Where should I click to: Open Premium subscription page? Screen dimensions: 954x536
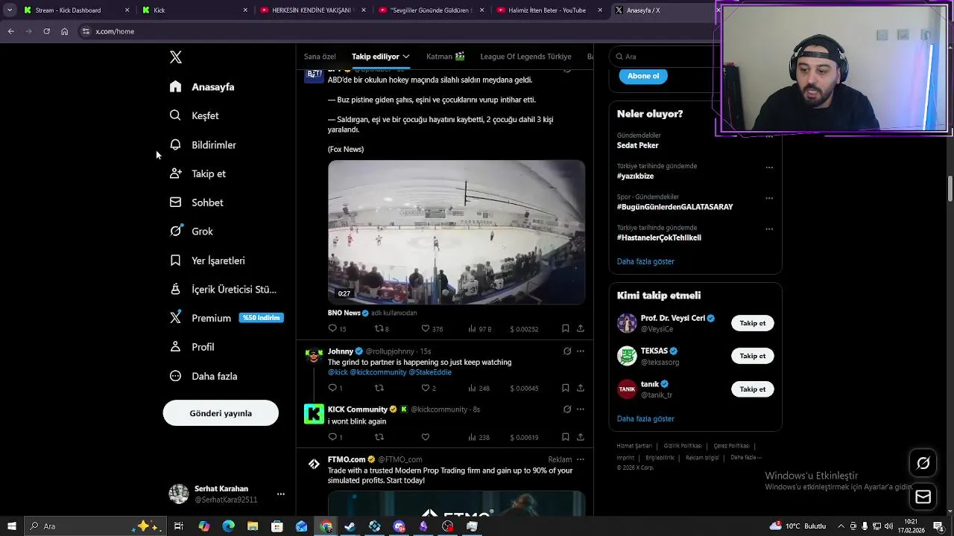tap(226, 318)
